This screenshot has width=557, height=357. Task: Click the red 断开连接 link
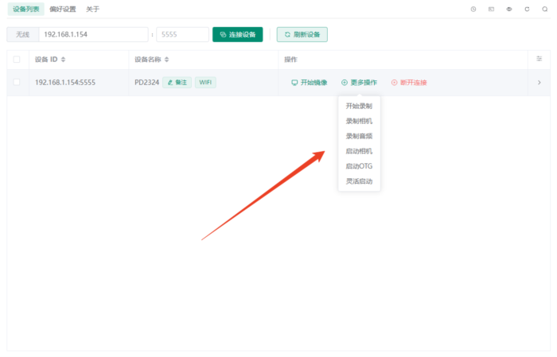[409, 82]
